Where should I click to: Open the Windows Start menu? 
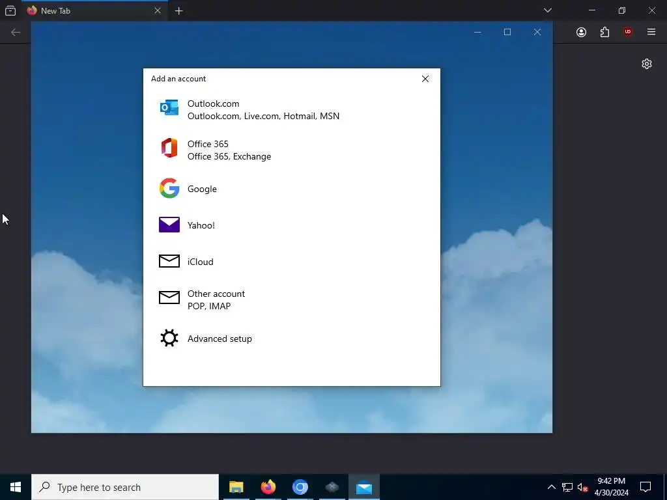point(16,487)
